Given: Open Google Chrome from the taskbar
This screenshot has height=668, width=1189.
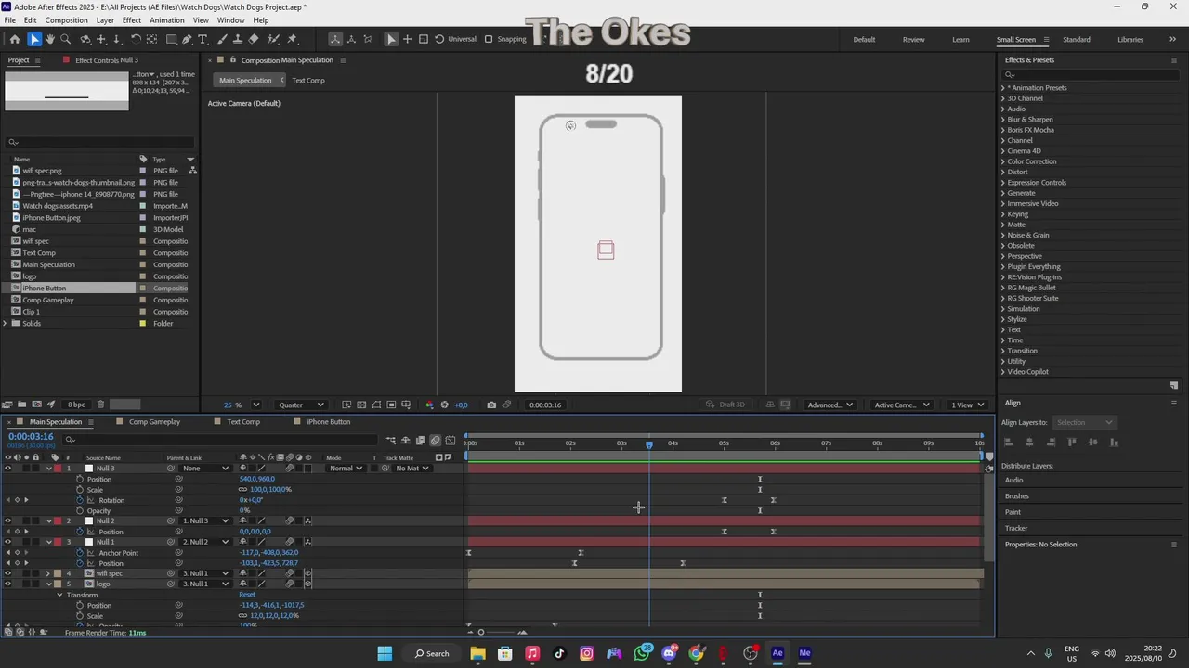Looking at the screenshot, I should click(x=696, y=653).
